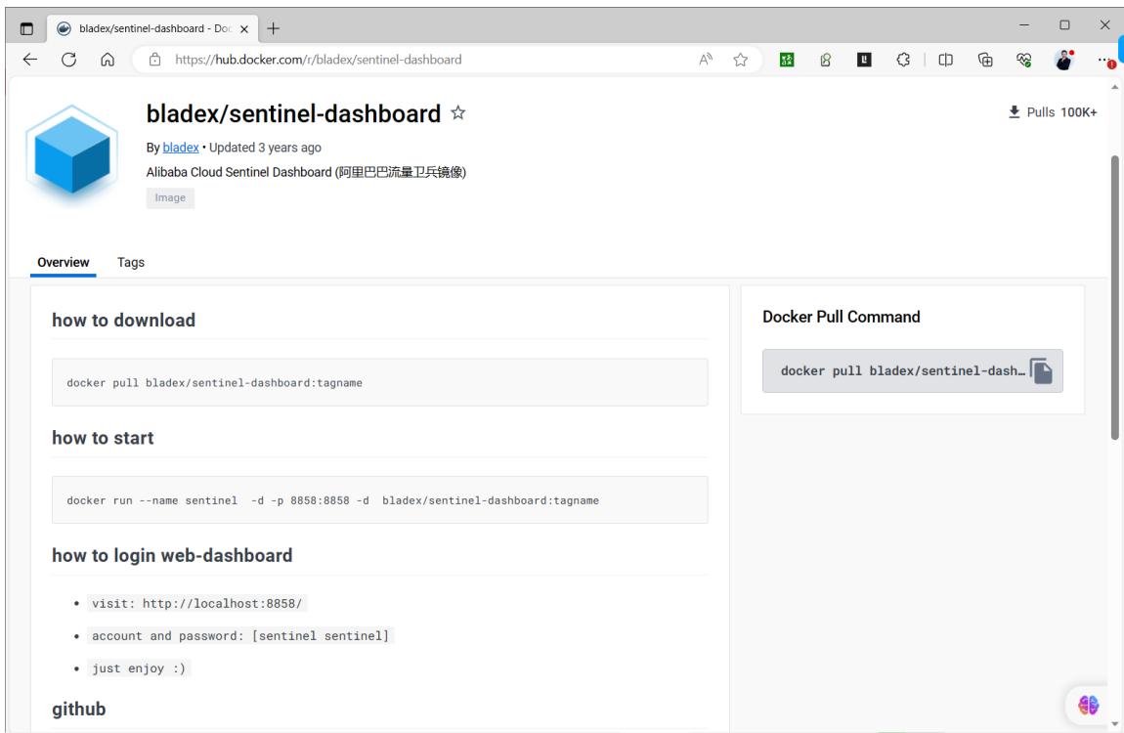
Task: Click the 'docker pull bladex/sentinel-dashboard:tagname' code
Action: [214, 383]
